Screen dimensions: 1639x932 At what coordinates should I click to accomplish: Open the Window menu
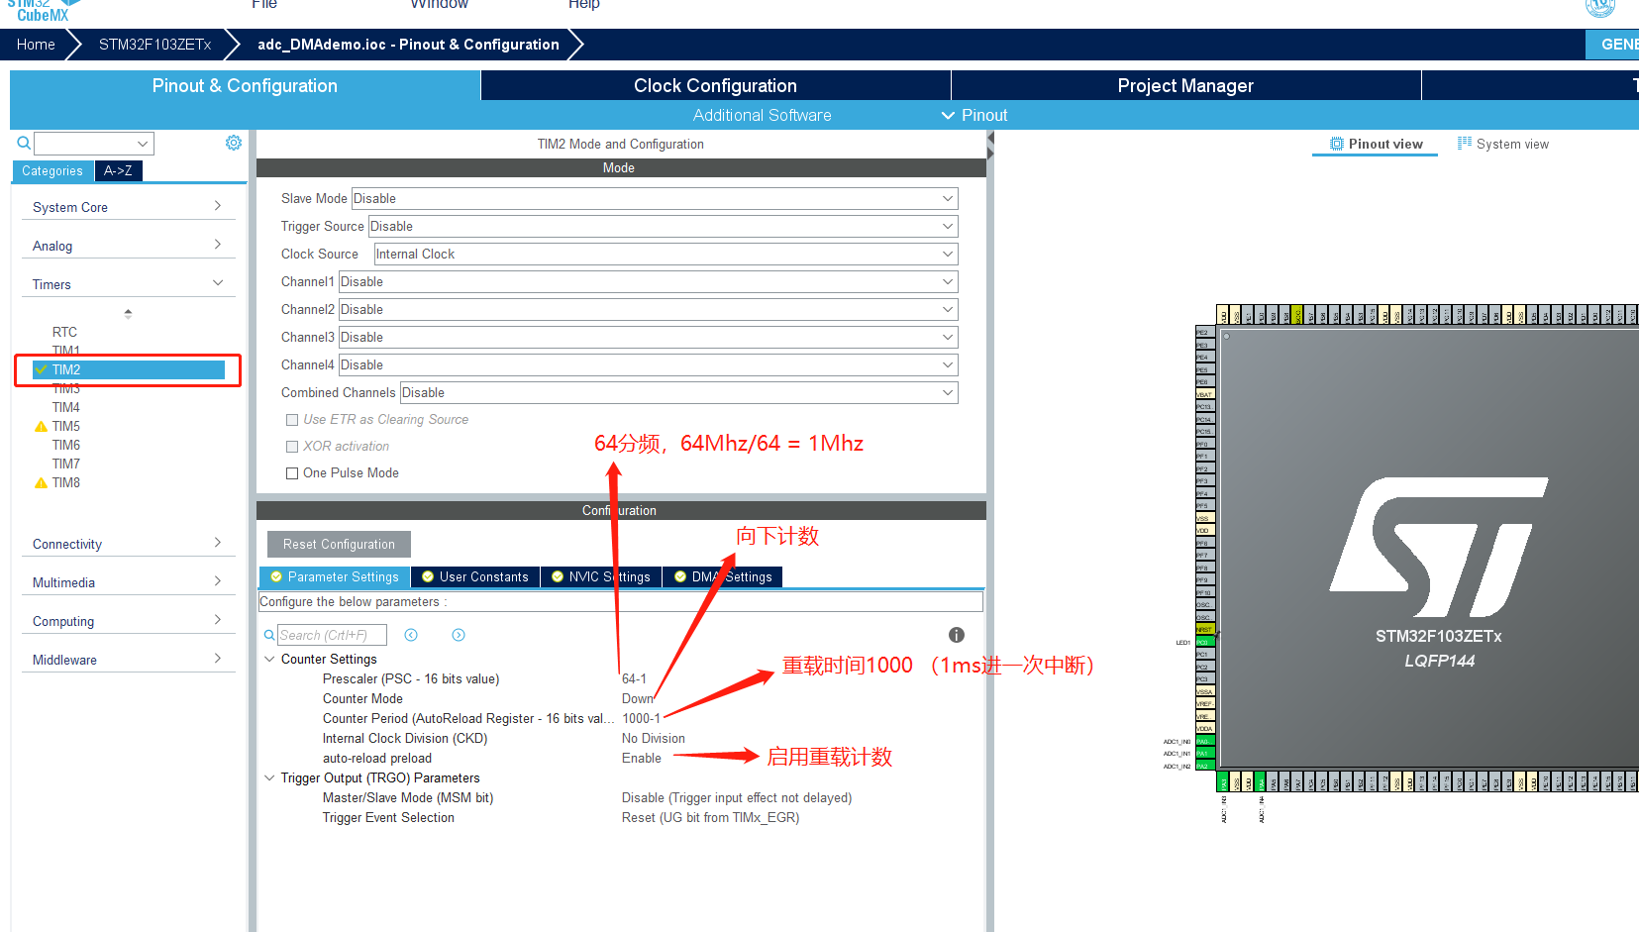(440, 5)
